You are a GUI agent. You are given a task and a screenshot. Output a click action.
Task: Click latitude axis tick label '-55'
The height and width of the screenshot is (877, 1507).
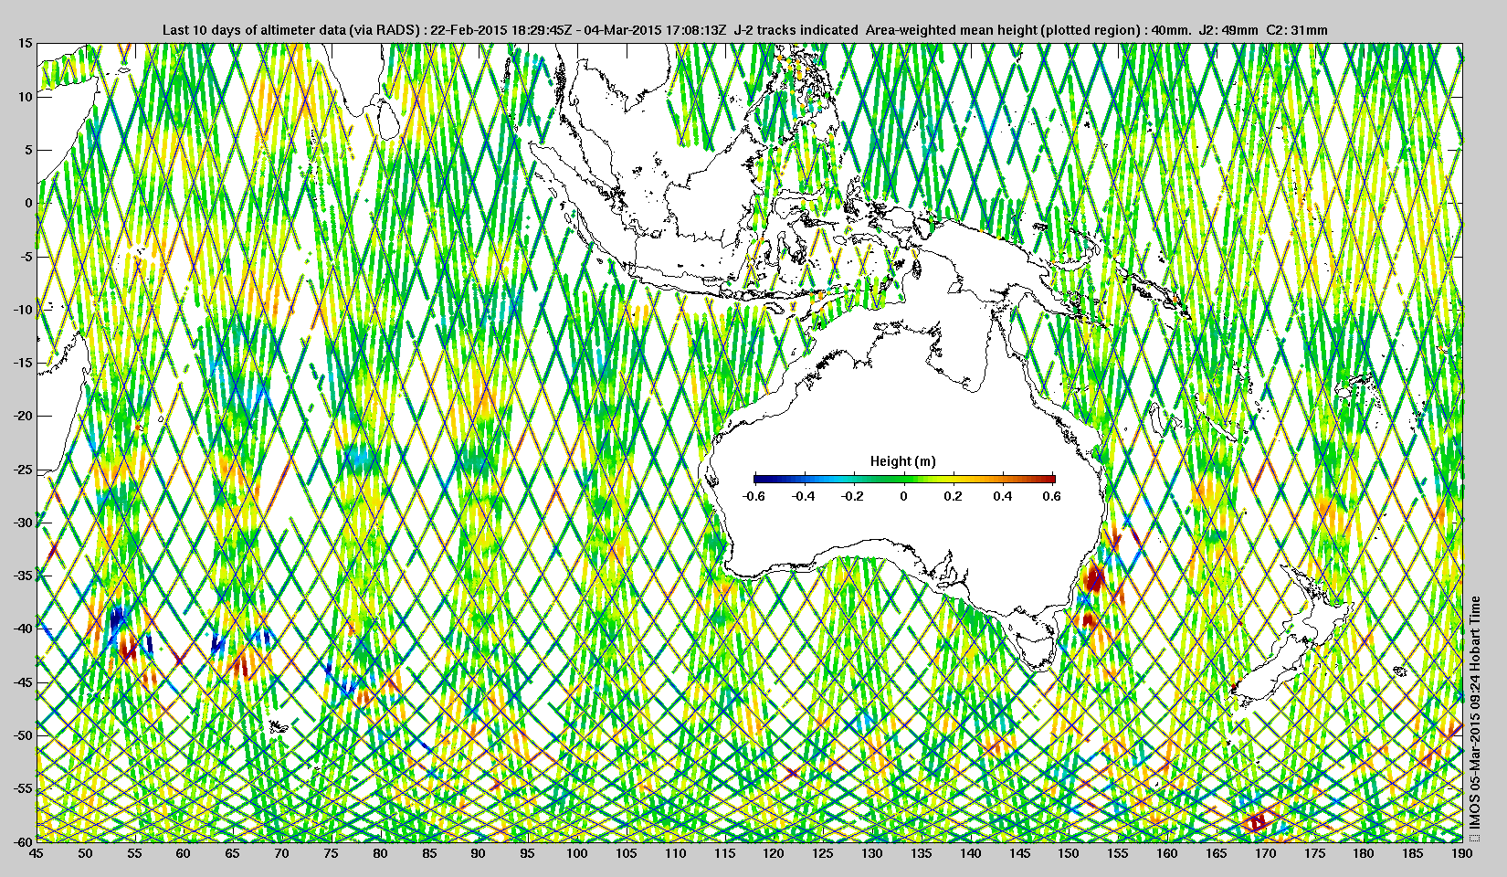point(23,788)
